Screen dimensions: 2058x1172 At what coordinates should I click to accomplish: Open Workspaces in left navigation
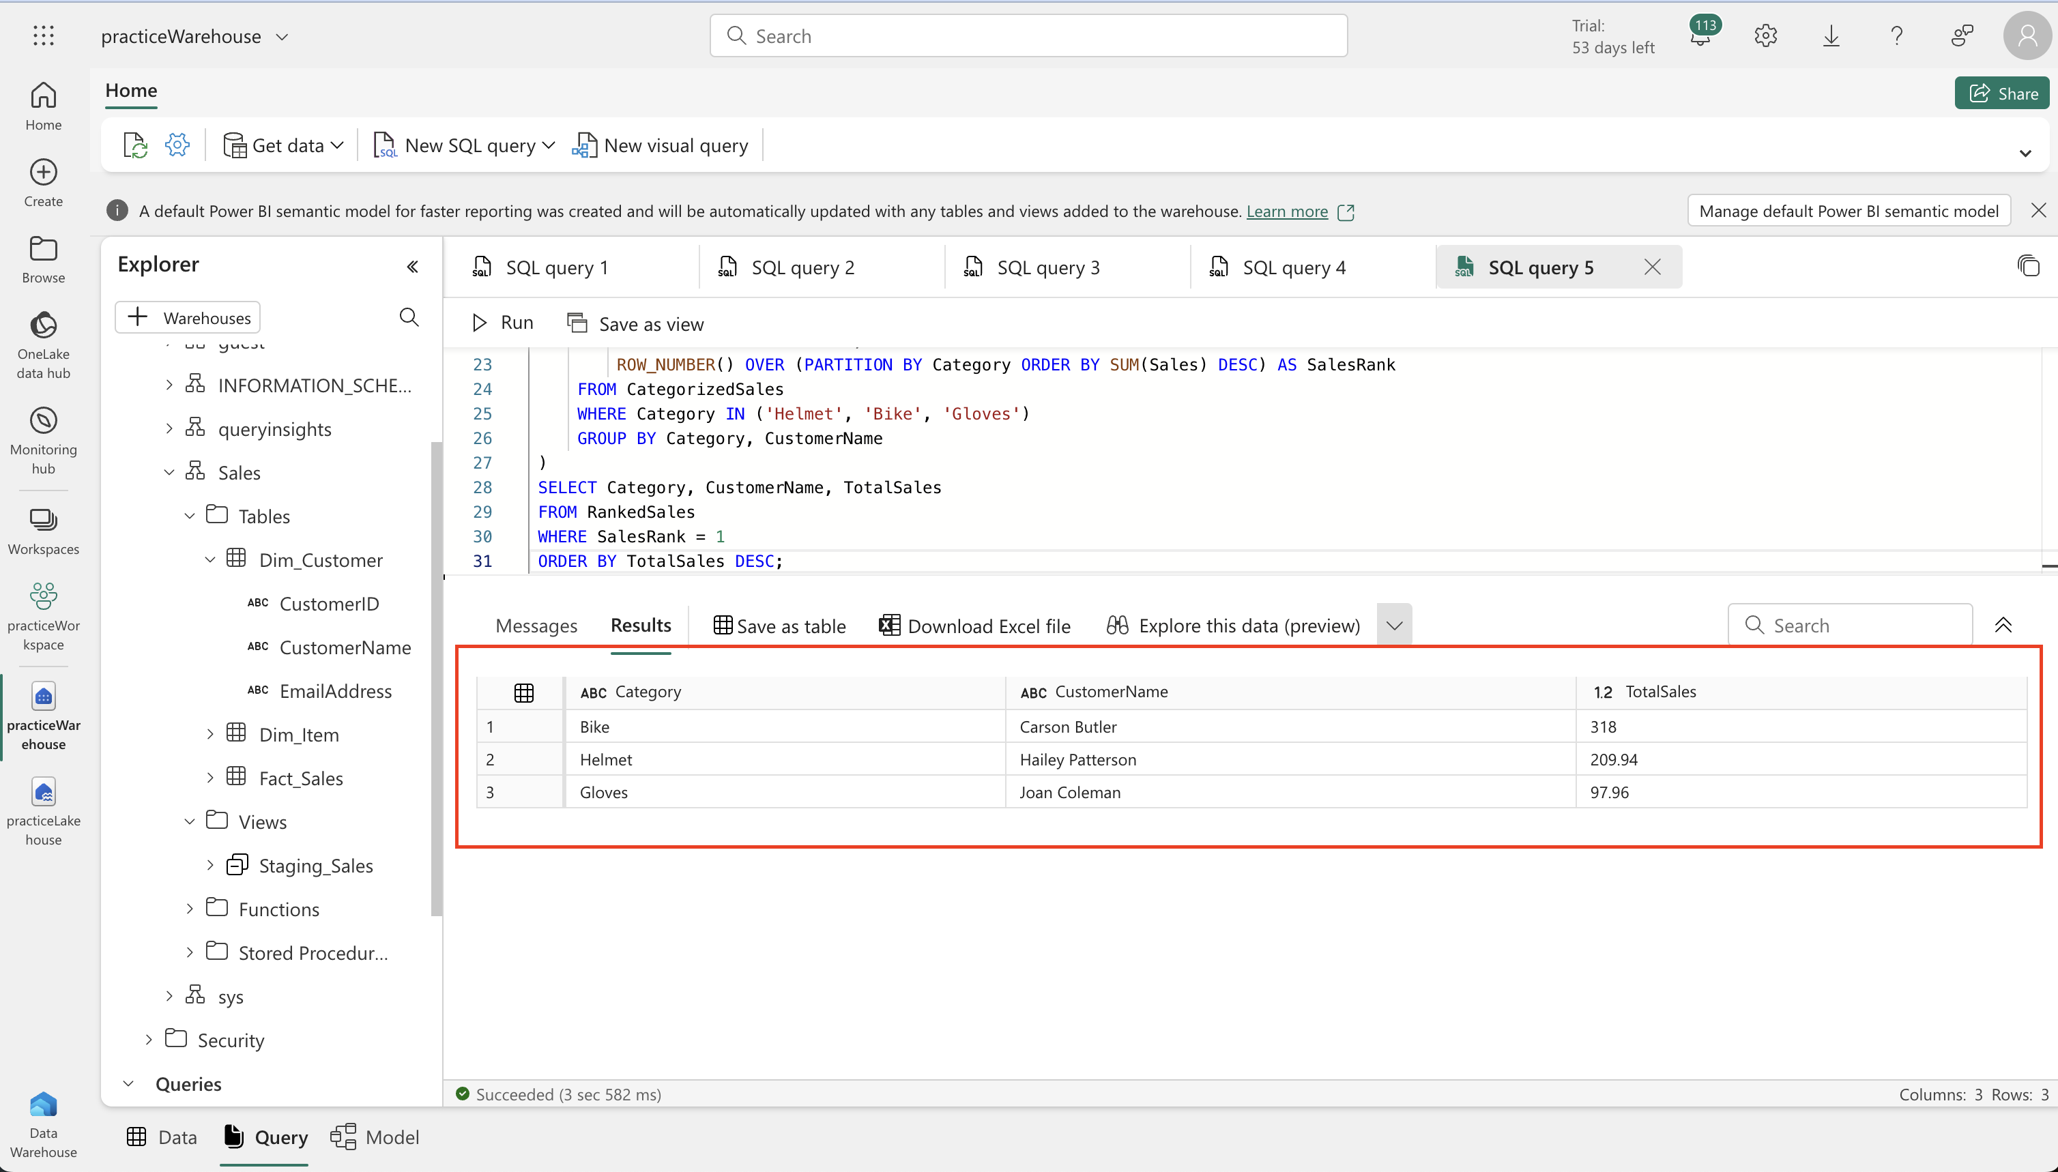(x=44, y=531)
